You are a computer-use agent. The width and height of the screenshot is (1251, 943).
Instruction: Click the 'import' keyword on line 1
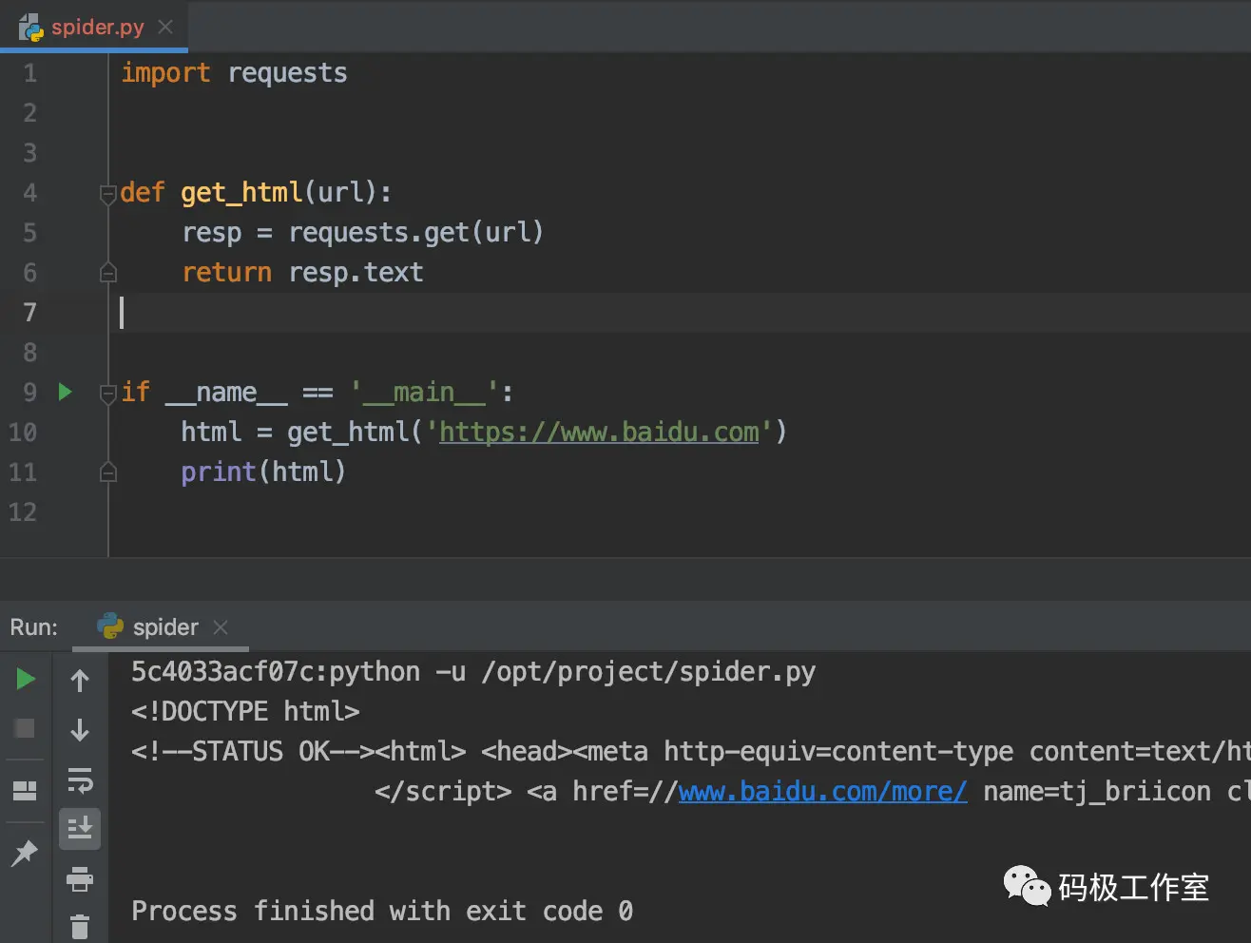pyautogui.click(x=165, y=73)
